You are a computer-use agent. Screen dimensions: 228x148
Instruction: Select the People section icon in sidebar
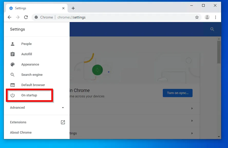pos(13,44)
